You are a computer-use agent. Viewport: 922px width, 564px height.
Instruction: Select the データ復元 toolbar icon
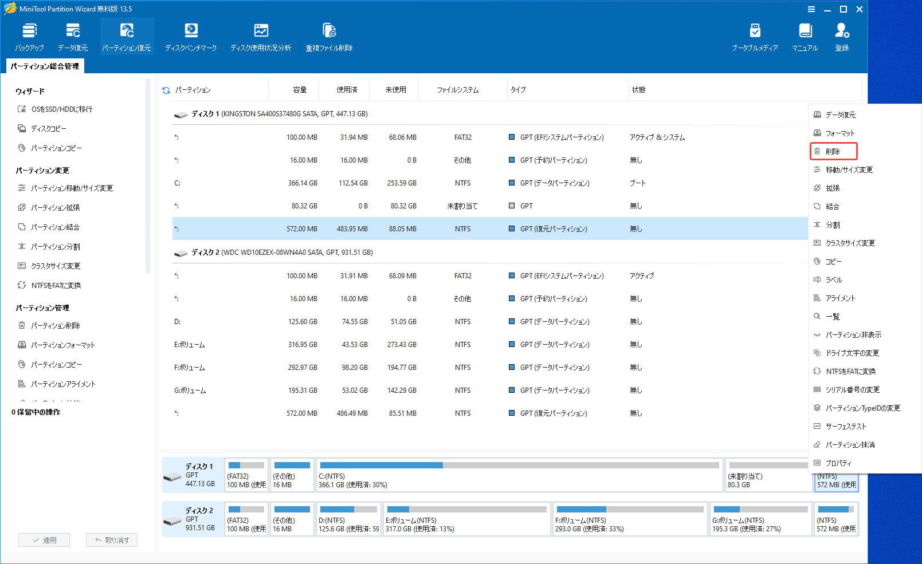73,36
